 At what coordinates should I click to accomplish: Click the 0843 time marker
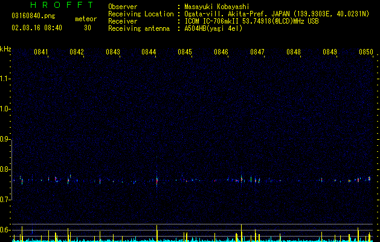point(113,52)
